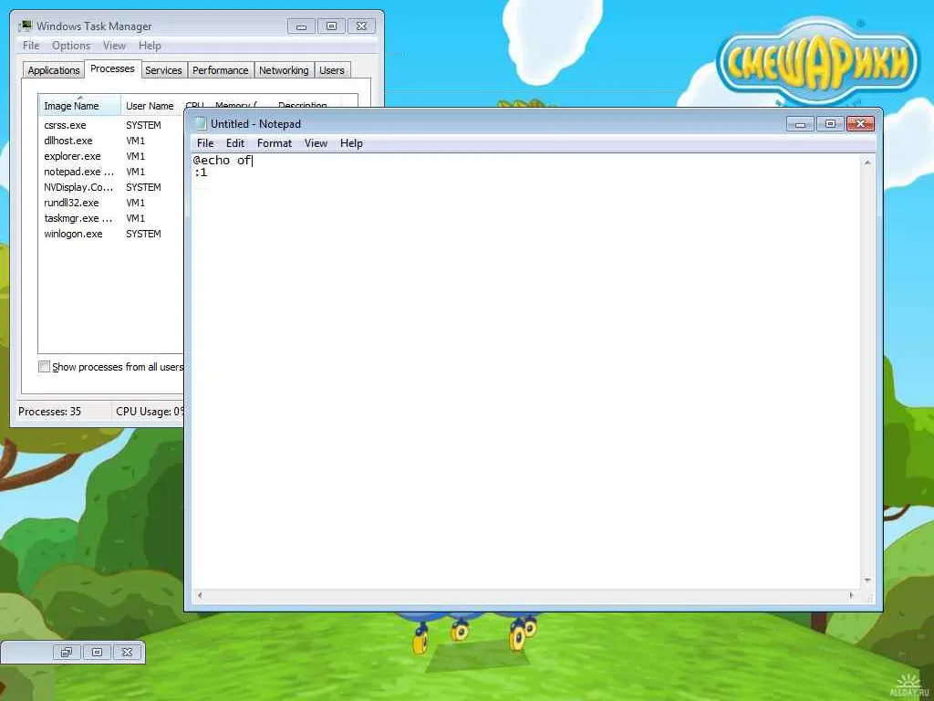Click Notepad horizontal scrollbar right arrow
Image resolution: width=934 pixels, height=701 pixels.
851,595
